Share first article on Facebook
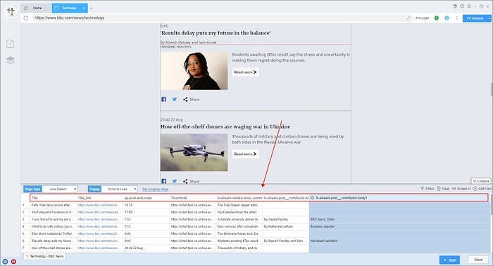Viewport: 493px width, 266px height. [x=164, y=100]
